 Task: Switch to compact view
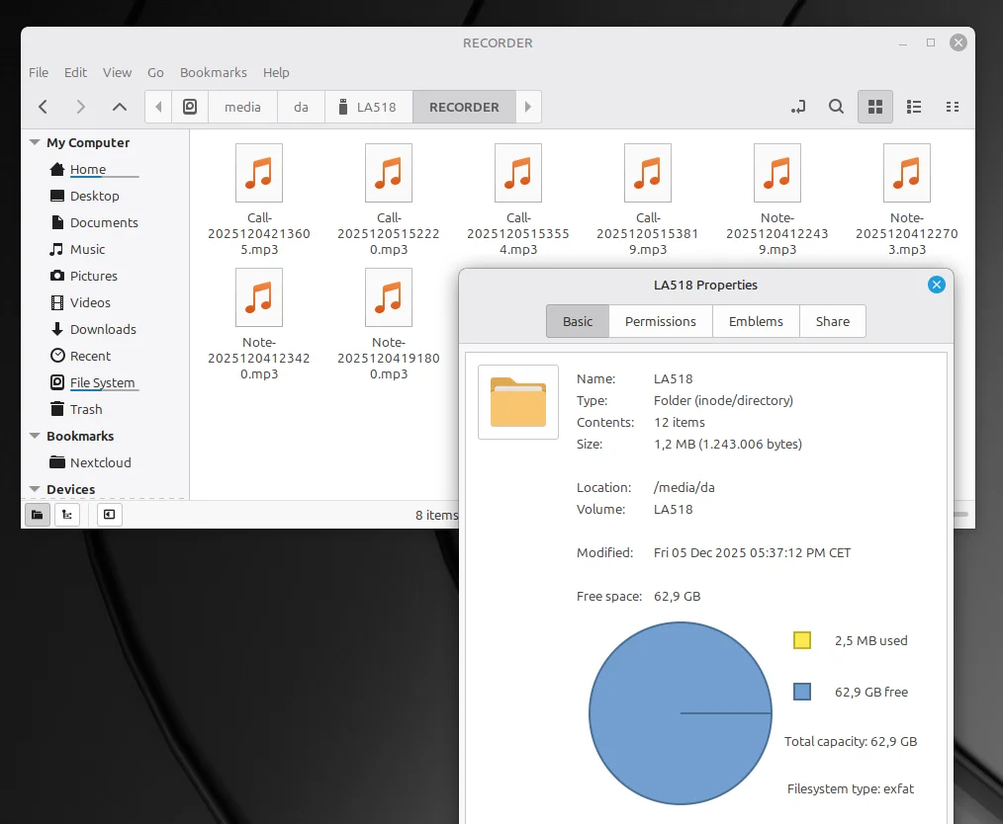pos(953,107)
